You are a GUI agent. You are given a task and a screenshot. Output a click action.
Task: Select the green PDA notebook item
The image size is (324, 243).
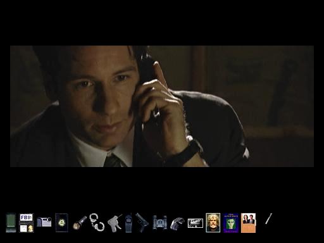(x=11, y=223)
